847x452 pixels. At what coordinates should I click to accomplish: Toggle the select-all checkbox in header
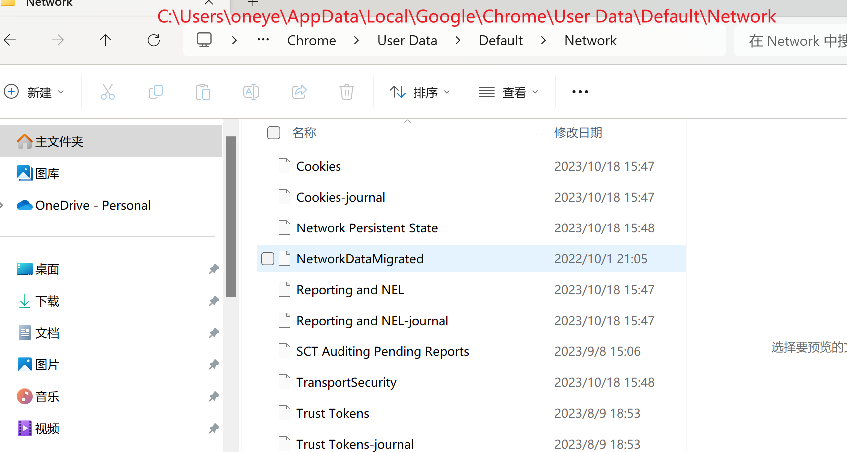click(274, 133)
